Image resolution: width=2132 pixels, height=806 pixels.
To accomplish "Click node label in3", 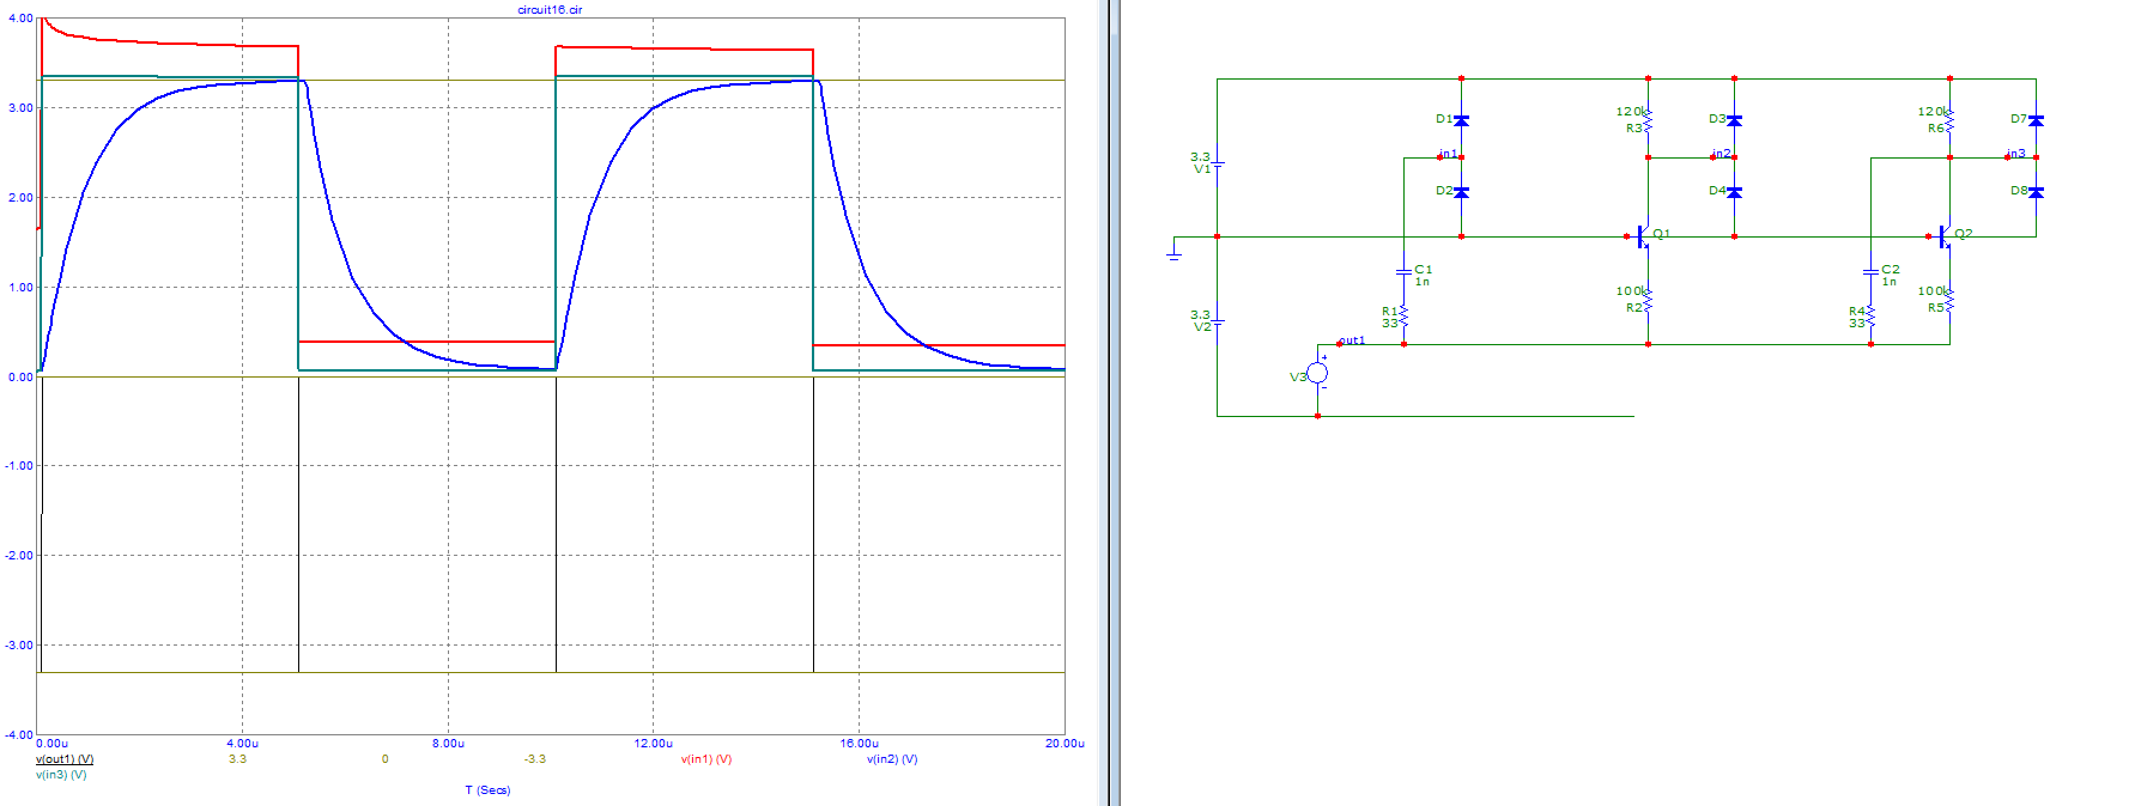I will tap(2016, 153).
